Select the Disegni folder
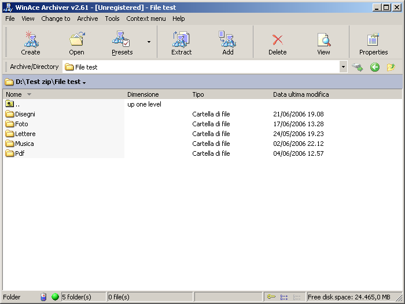 click(x=25, y=114)
